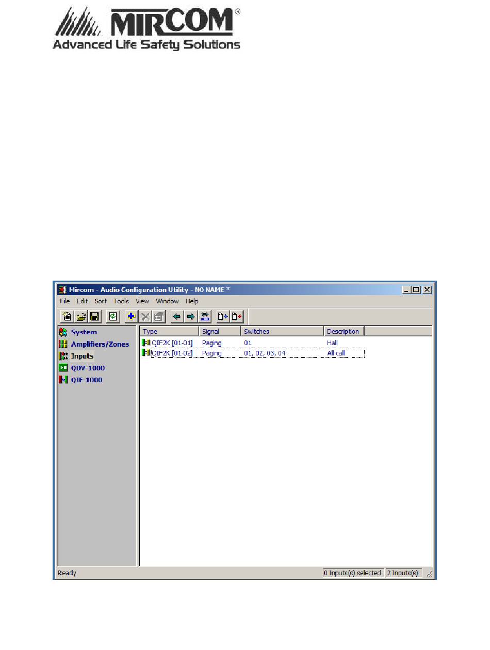Select QIF-1000 in the sidebar
This screenshot has height=650, width=490.
coord(87,380)
